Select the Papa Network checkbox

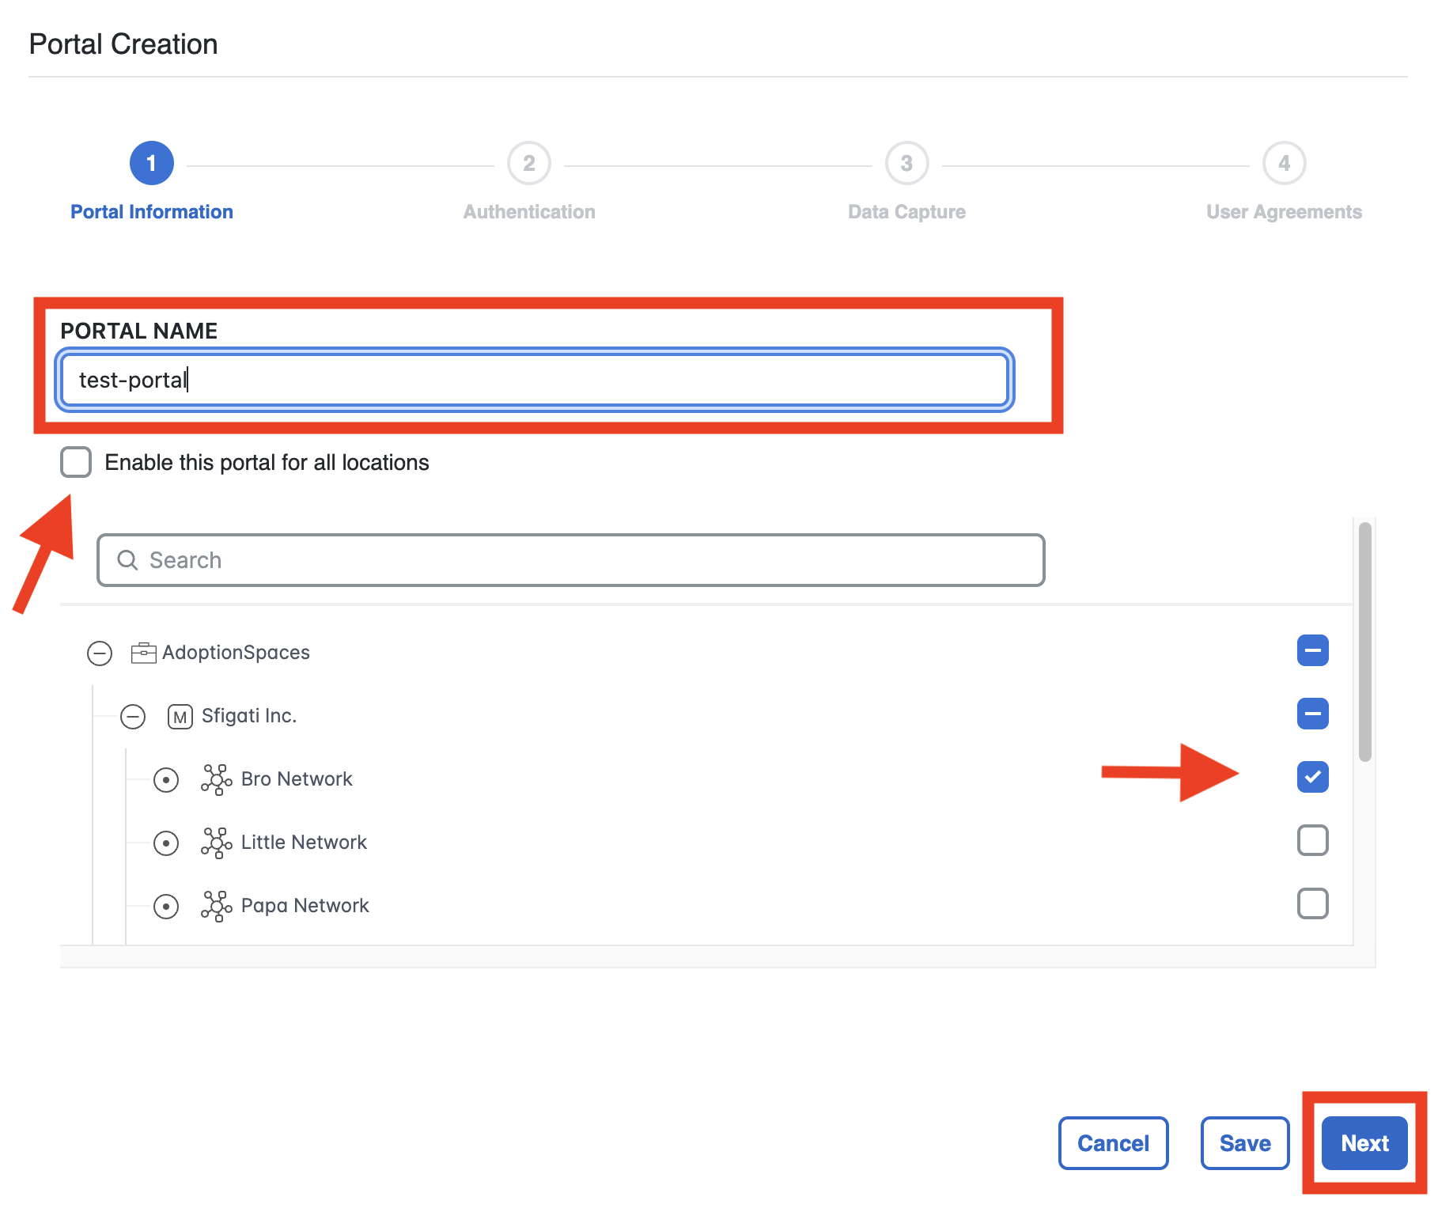pos(1312,903)
